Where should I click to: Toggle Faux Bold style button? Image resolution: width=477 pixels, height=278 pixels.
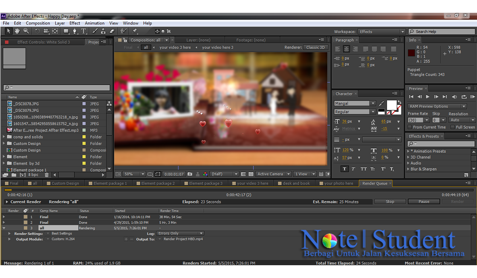click(344, 169)
